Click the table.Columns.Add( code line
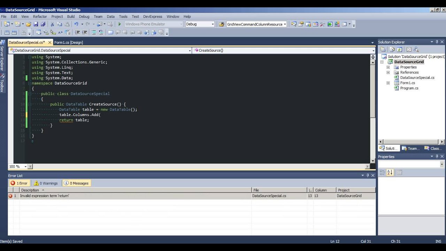Viewport: 446px width, 251px height. [x=80, y=115]
